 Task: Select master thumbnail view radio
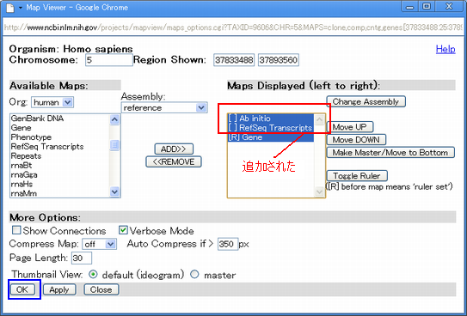click(x=194, y=275)
